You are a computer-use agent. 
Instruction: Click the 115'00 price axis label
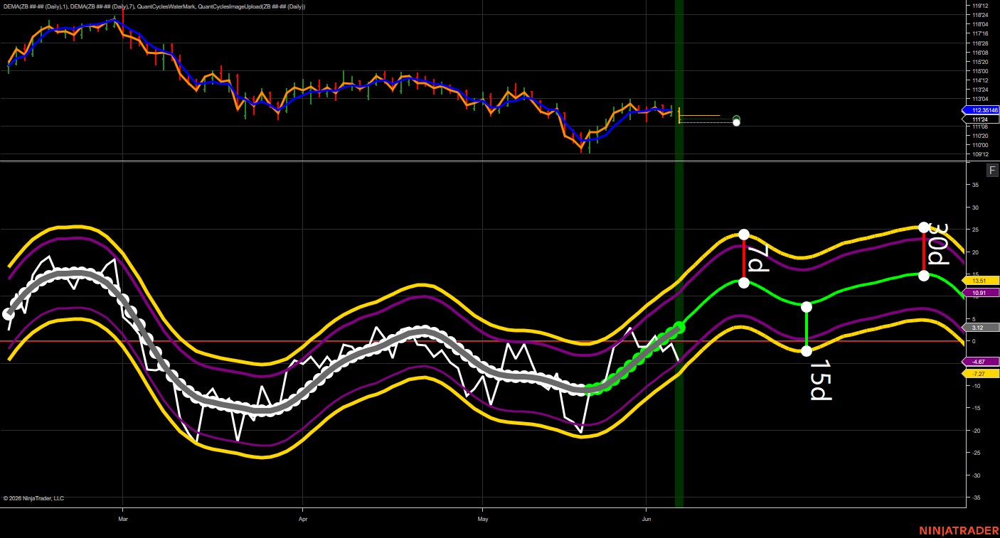(x=979, y=71)
